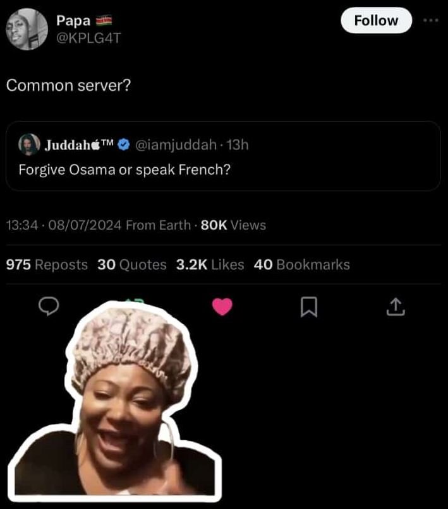
Task: Click Juddah's avatar in the quoted post
Action: click(x=29, y=144)
